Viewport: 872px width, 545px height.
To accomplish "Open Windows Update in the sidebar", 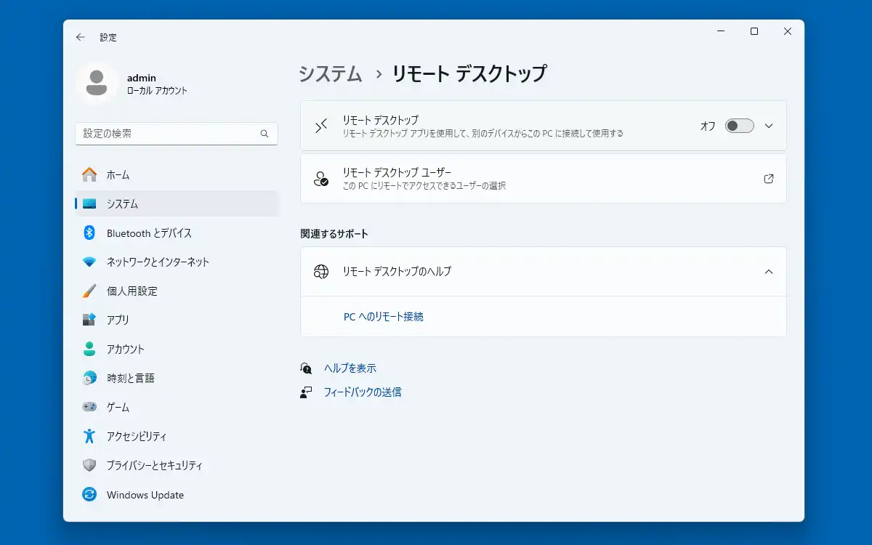I will (177, 494).
